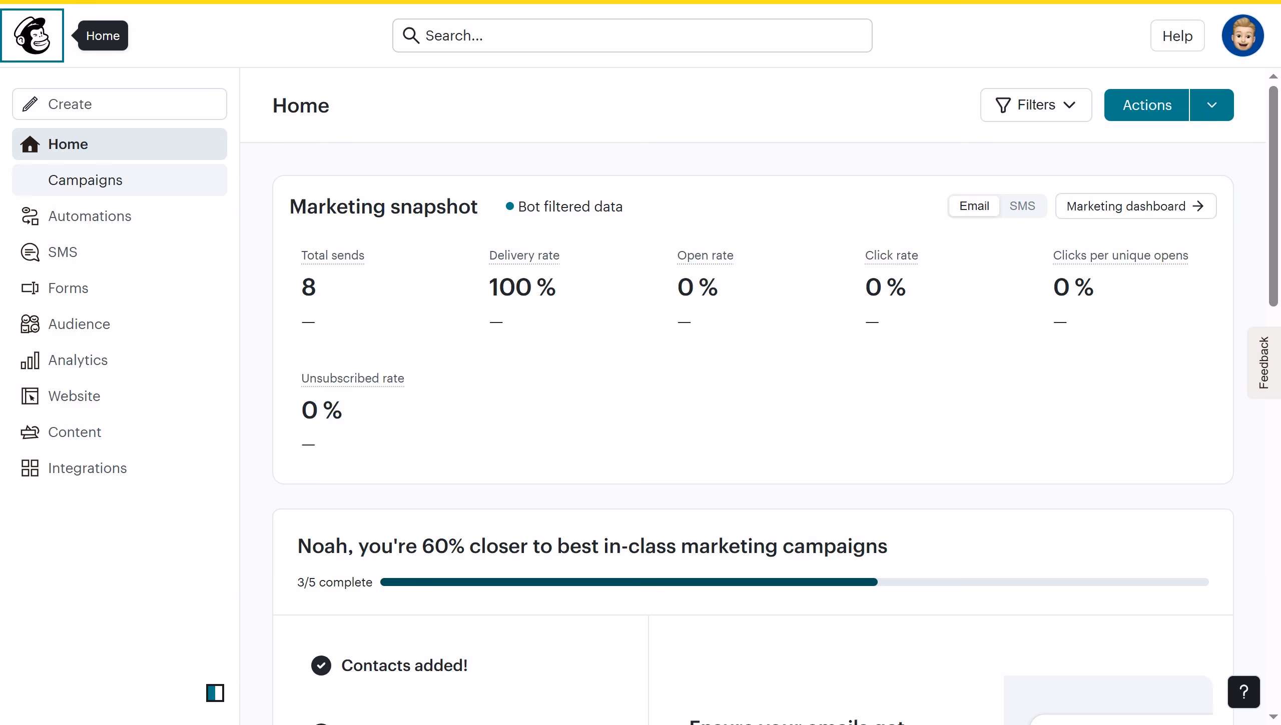The image size is (1281, 725).
Task: Click the Forms icon in sidebar
Action: [x=30, y=288]
